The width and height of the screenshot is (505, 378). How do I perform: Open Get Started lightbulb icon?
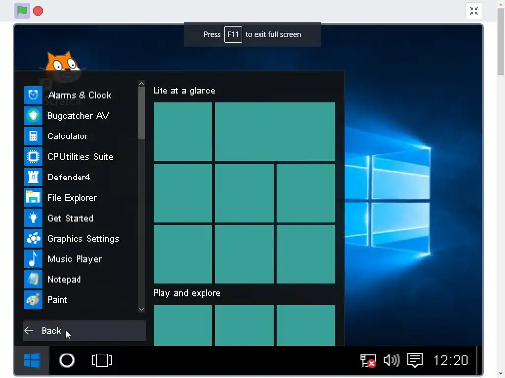pos(33,218)
